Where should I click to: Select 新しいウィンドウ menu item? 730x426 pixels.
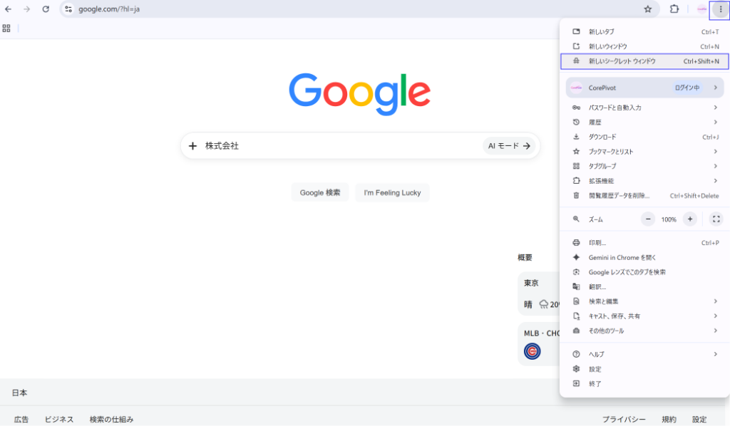point(644,46)
